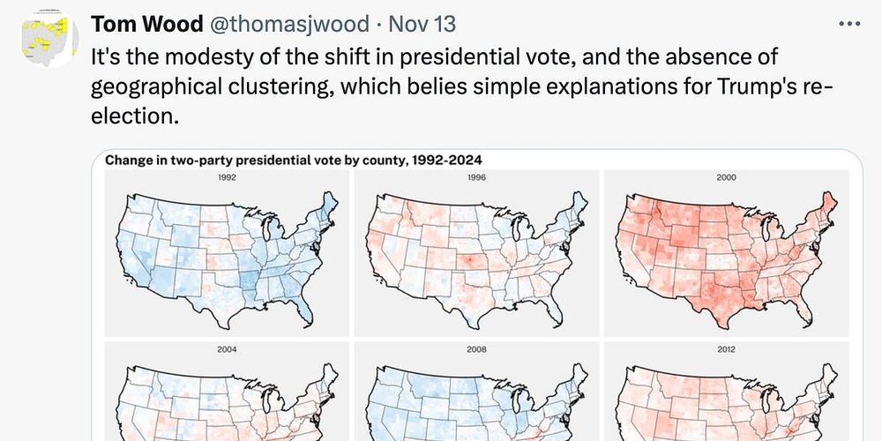
Task: Click the word "election." in tweet
Action: [134, 116]
